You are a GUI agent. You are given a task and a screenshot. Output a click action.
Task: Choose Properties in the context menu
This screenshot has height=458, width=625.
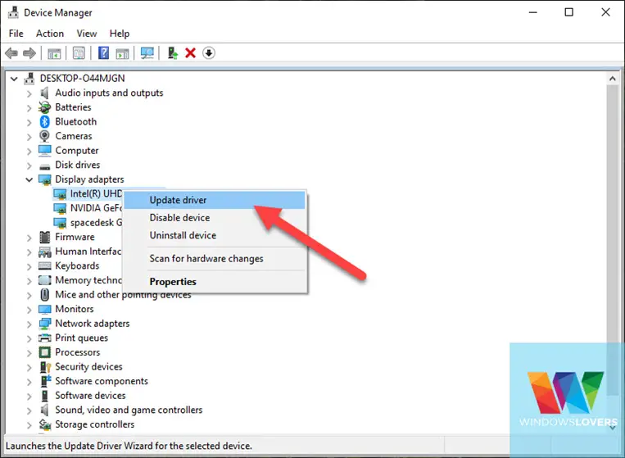tap(215, 281)
